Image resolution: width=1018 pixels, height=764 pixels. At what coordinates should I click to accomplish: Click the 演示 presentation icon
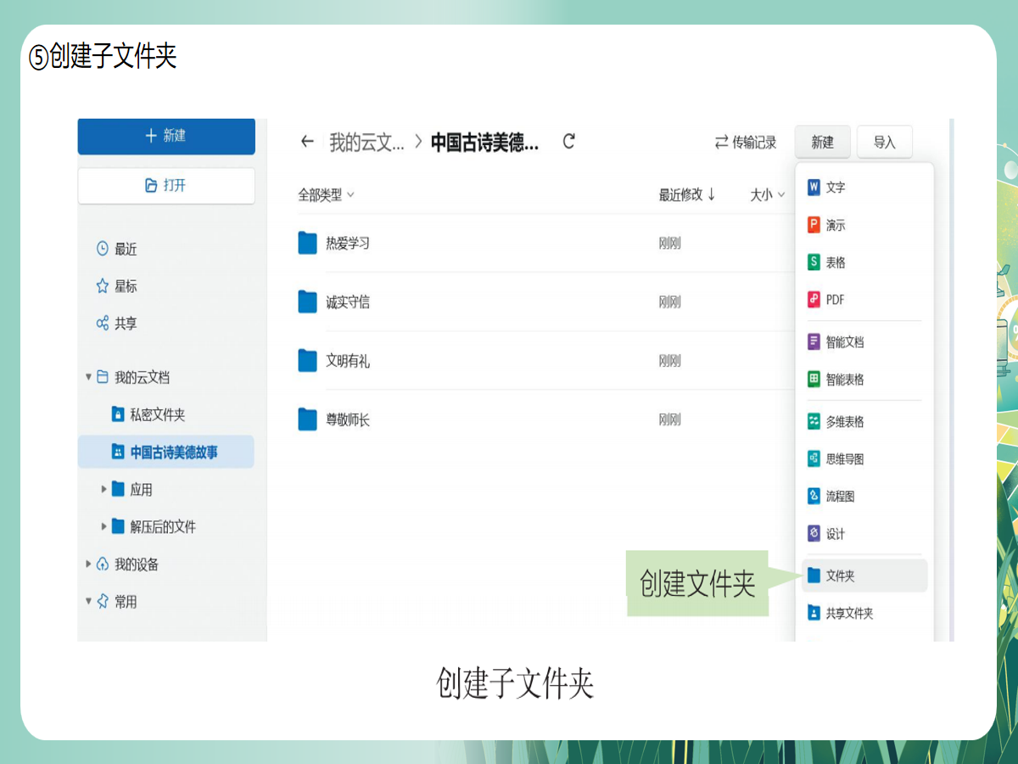point(814,225)
